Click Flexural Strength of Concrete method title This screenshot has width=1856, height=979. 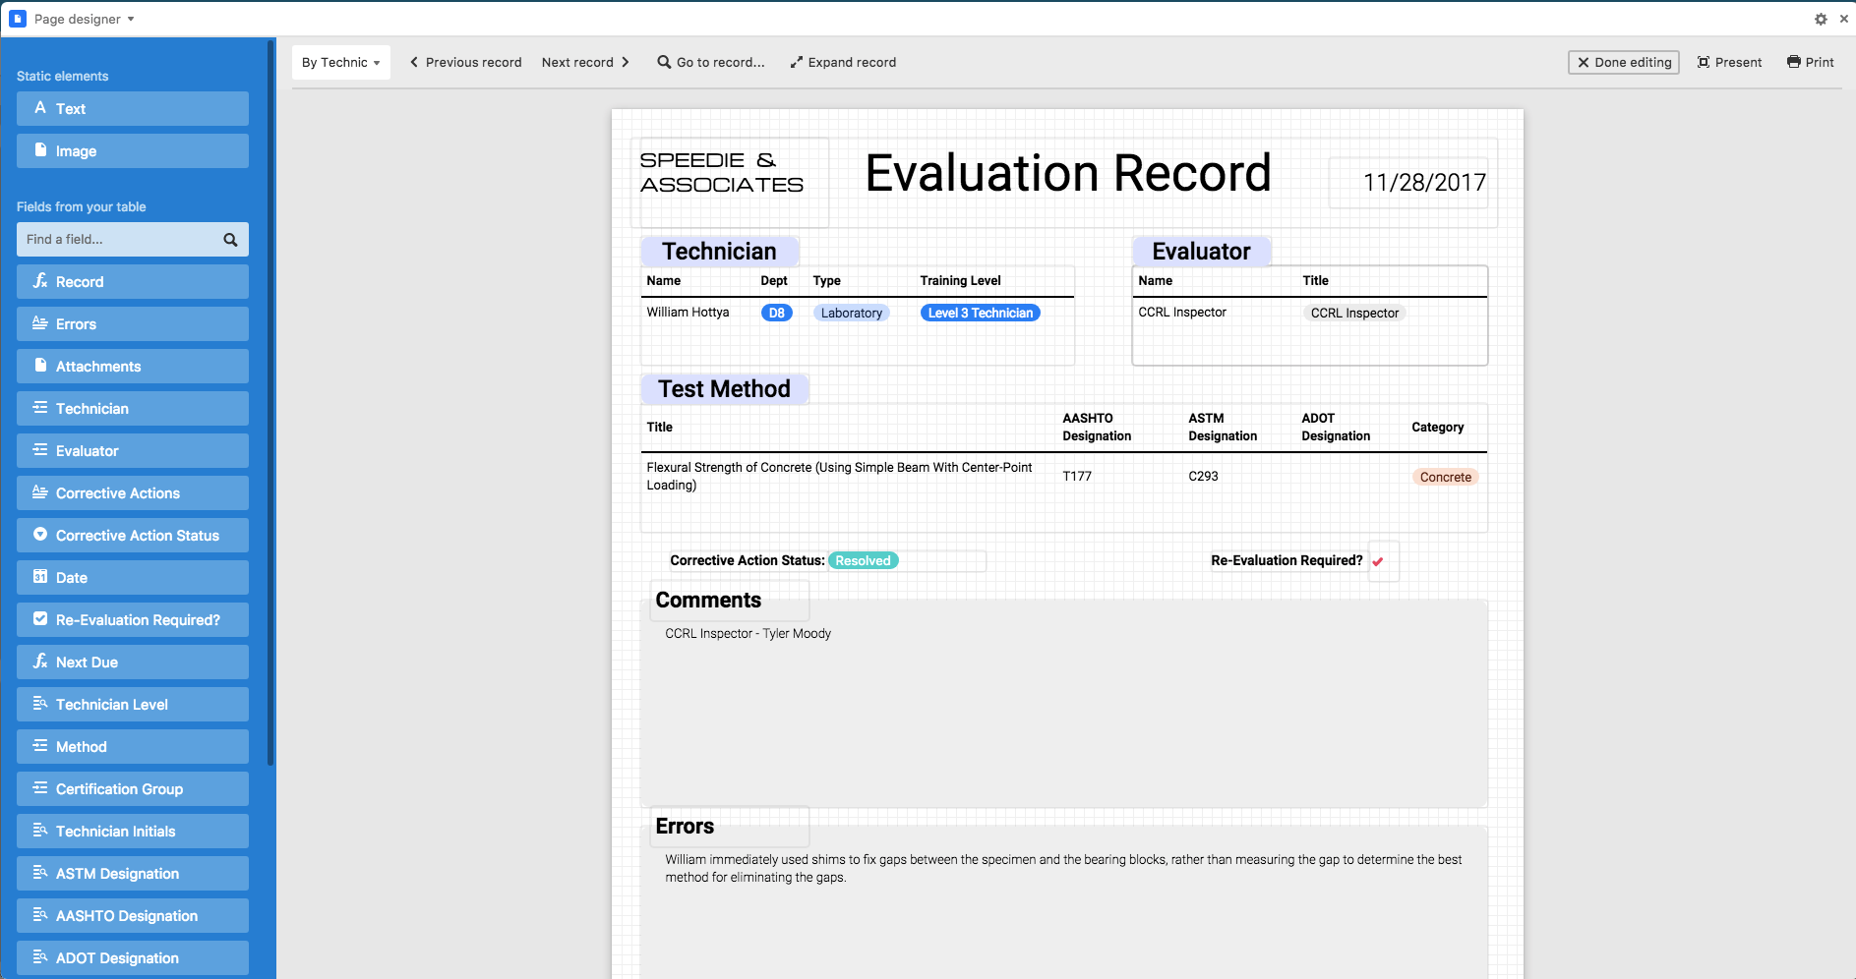(839, 476)
